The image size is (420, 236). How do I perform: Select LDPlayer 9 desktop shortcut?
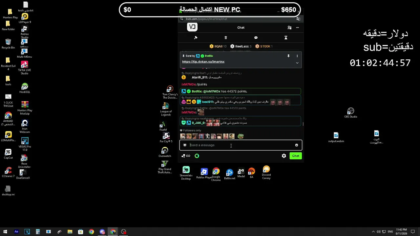tap(25, 18)
